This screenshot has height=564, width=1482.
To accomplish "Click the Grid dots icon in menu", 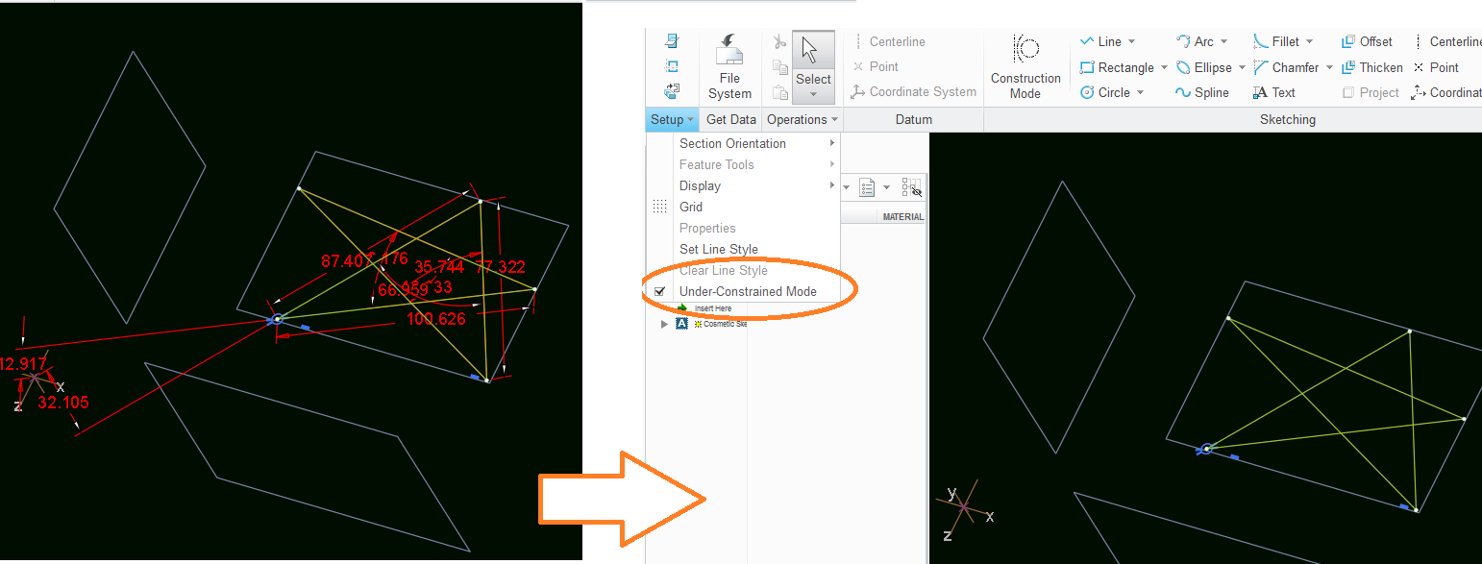I will 659,207.
